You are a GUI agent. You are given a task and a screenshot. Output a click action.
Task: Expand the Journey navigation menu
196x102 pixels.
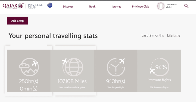click(x=116, y=7)
